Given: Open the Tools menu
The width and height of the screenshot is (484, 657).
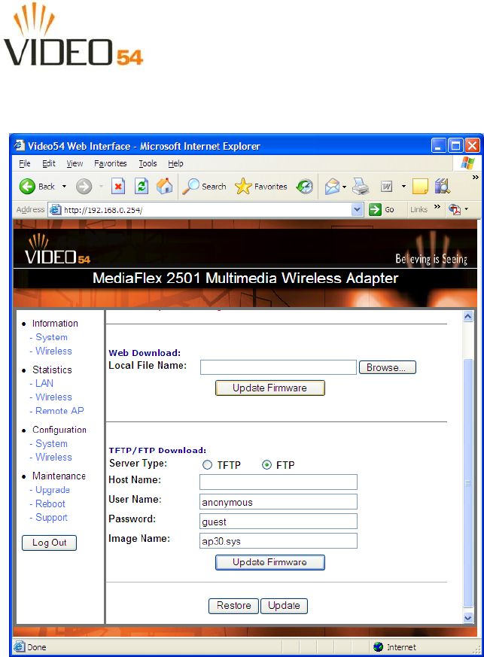Looking at the screenshot, I should (148, 163).
